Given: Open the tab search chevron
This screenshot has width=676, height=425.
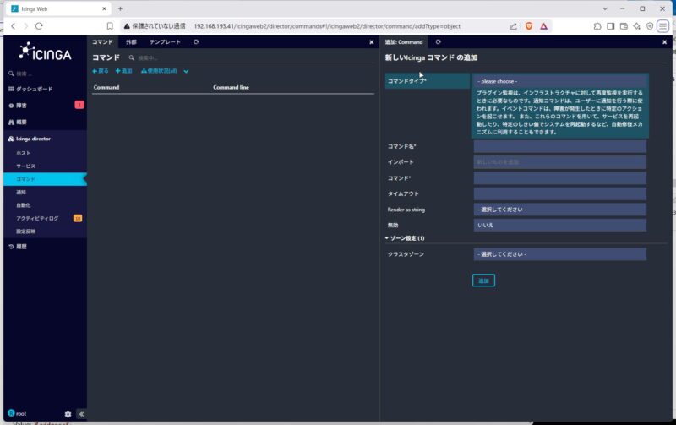Looking at the screenshot, I should (605, 8).
